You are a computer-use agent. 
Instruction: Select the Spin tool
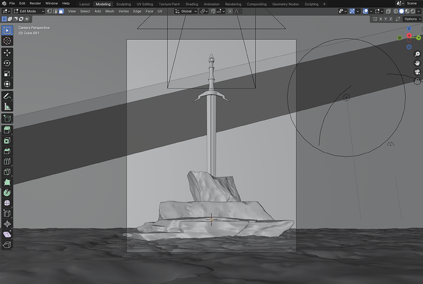coord(7,193)
